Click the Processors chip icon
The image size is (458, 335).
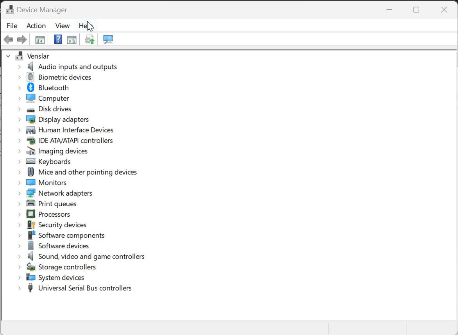click(30, 214)
